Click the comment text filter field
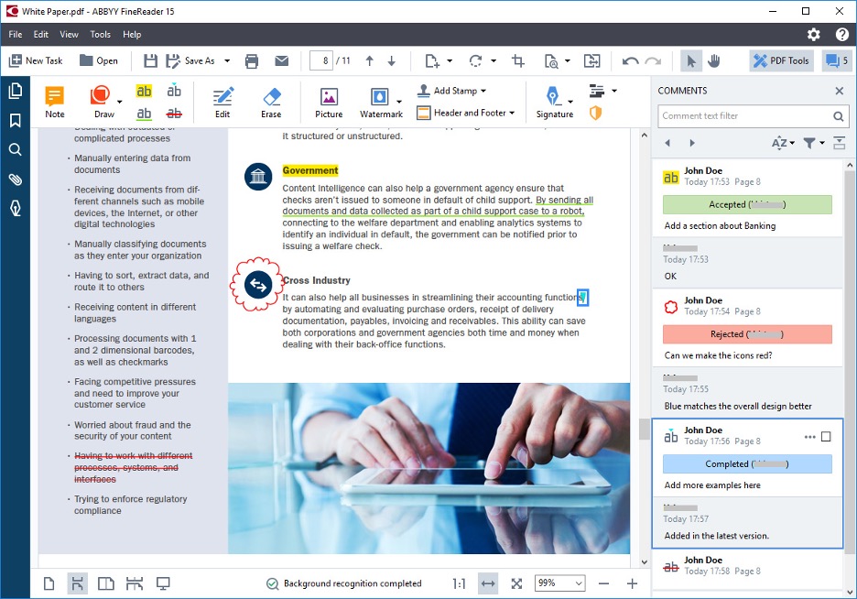This screenshot has width=857, height=599. click(744, 116)
